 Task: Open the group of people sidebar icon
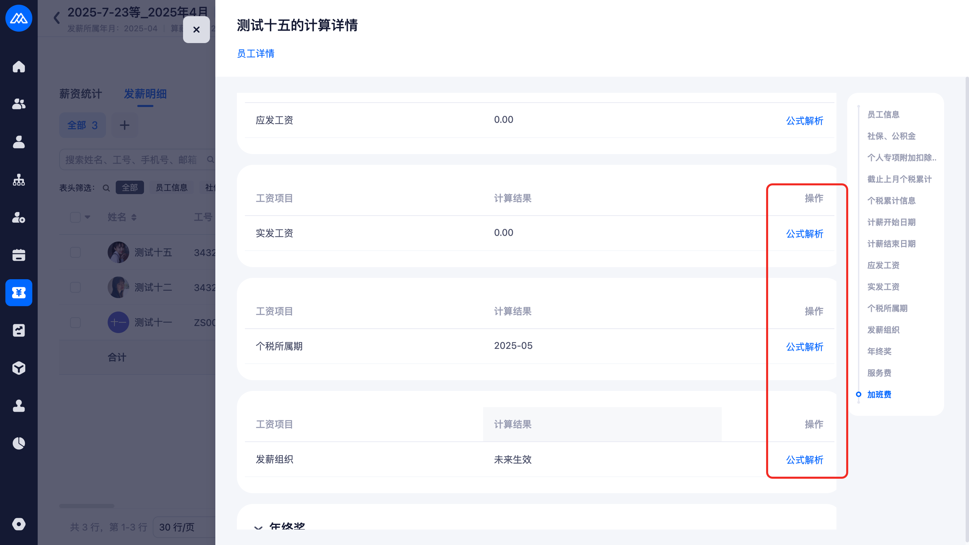tap(19, 104)
